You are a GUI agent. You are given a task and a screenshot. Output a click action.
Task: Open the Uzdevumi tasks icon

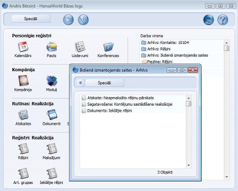pos(80,47)
